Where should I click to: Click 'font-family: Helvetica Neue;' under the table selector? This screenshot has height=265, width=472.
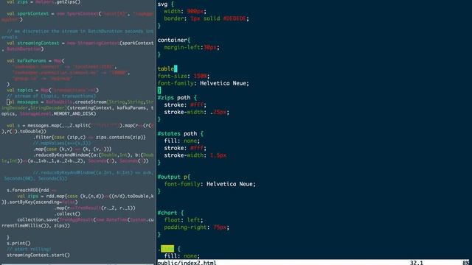tap(204, 83)
